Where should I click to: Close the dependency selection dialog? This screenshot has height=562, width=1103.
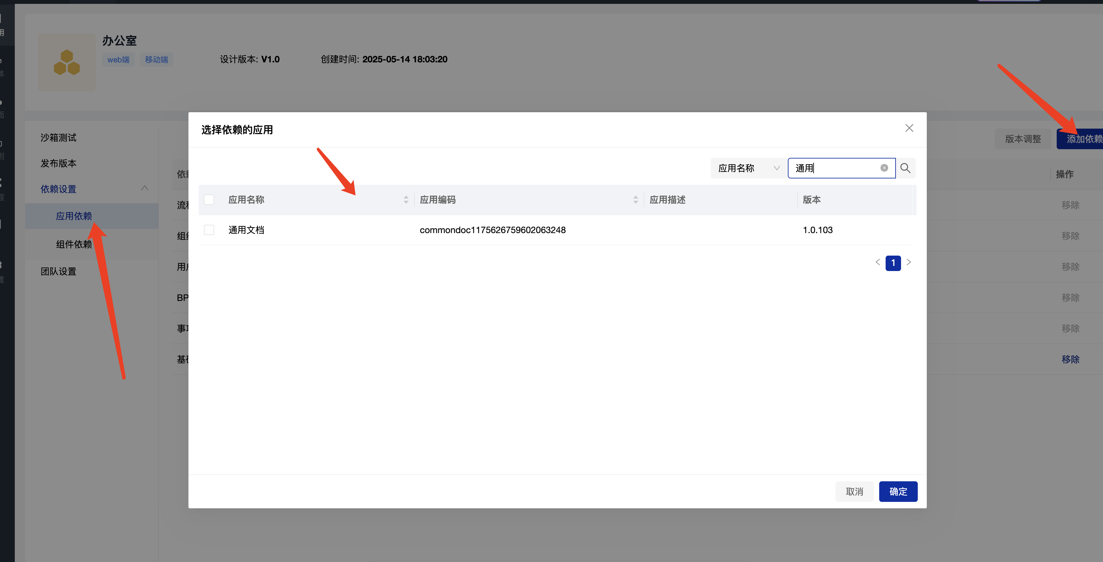coord(909,128)
